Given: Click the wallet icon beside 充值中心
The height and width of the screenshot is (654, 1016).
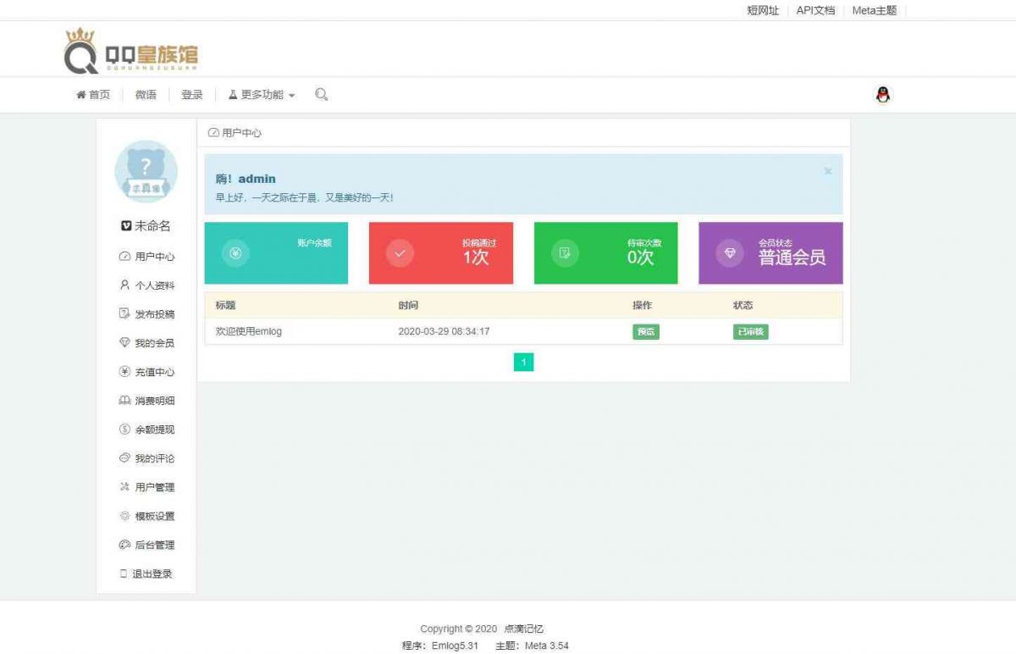Looking at the screenshot, I should point(126,372).
